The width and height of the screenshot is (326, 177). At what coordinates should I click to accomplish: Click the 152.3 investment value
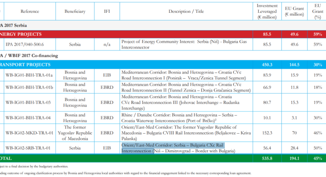pyautogui.click(x=267, y=133)
